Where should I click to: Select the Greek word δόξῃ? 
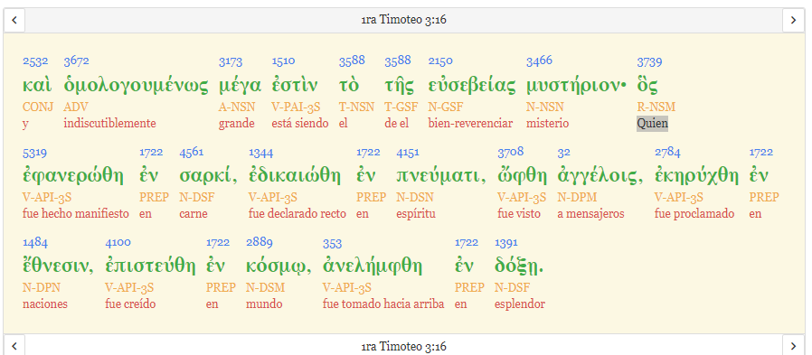(519, 266)
